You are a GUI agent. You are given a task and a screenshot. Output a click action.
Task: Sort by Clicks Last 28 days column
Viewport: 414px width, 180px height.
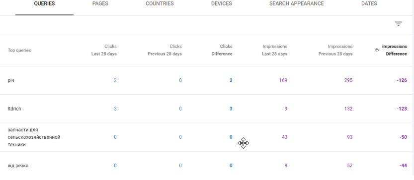[104, 50]
